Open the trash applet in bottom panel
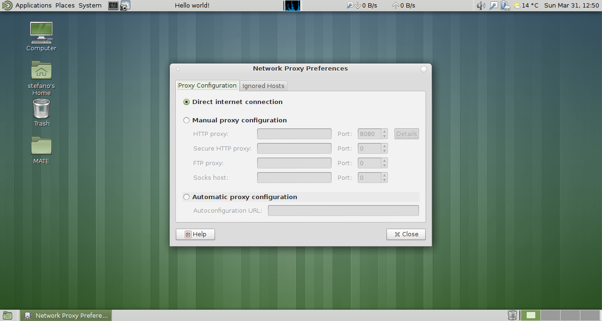The height and width of the screenshot is (321, 602). pyautogui.click(x=512, y=315)
